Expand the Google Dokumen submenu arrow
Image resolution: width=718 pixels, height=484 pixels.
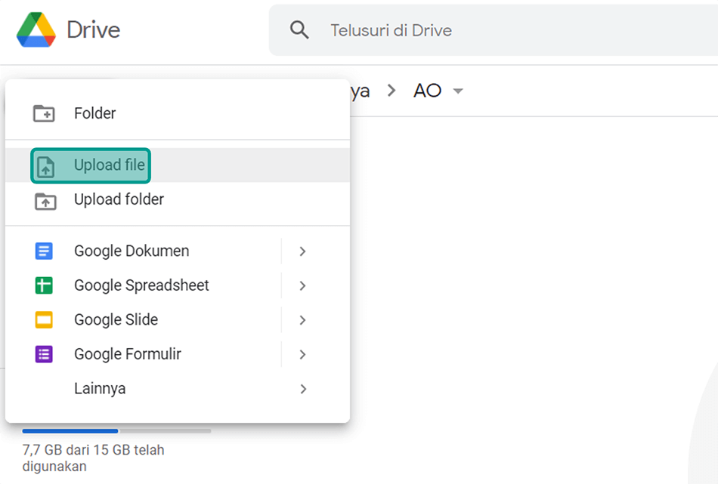point(302,251)
